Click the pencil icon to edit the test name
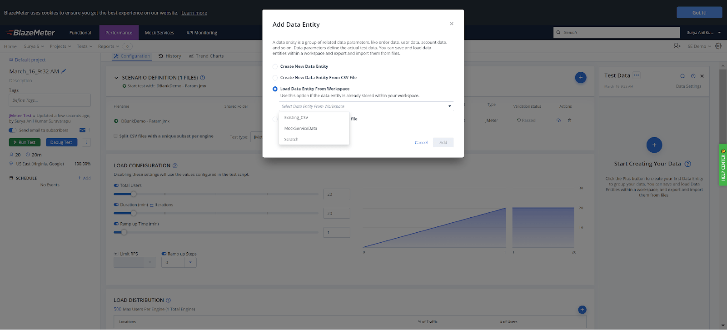The image size is (727, 330). pos(64,71)
